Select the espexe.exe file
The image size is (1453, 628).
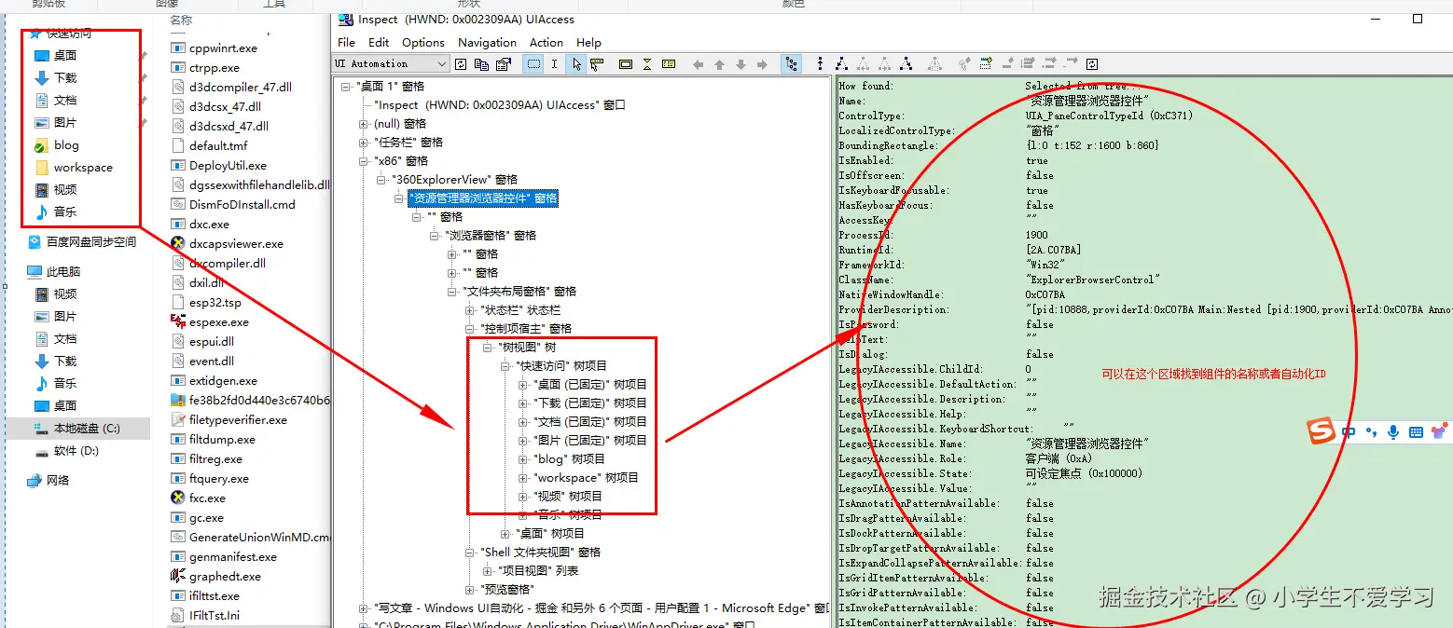point(219,322)
